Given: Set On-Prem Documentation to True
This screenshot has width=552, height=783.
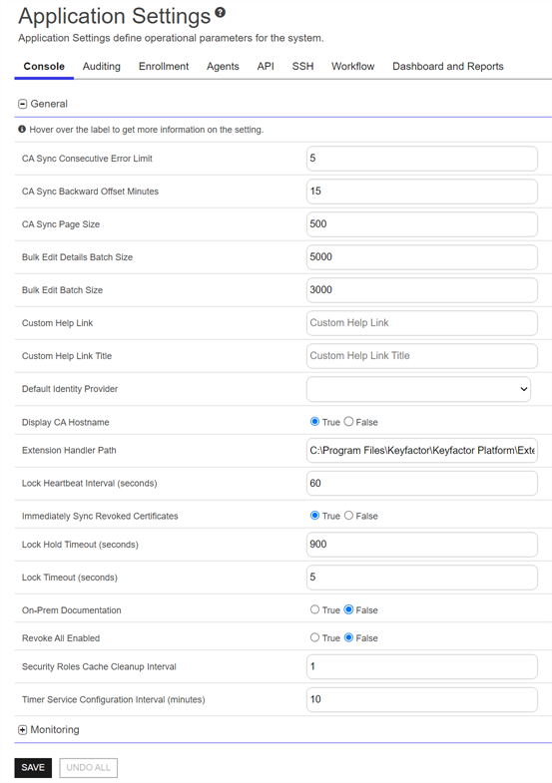Looking at the screenshot, I should (x=314, y=609).
